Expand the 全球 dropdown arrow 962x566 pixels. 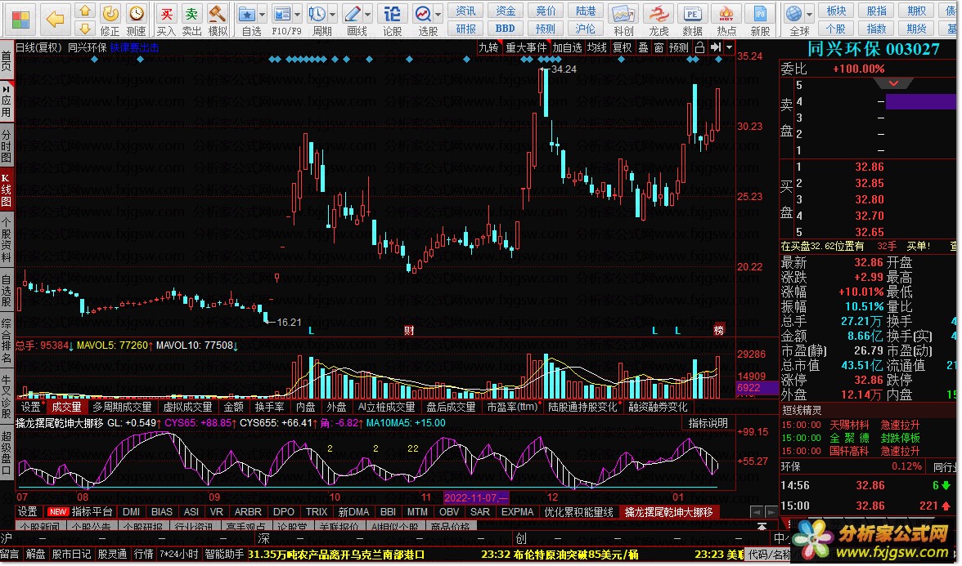810,14
